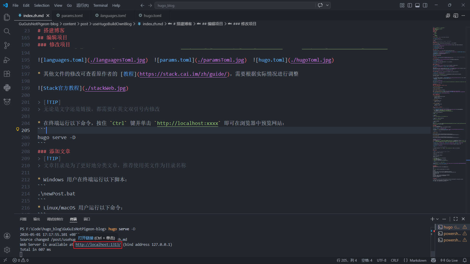470x264 pixels.
Task: Open the Explorer view in activity bar
Action: pyautogui.click(x=7, y=17)
